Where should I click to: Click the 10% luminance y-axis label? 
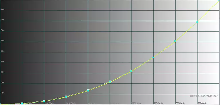pos(3,93)
